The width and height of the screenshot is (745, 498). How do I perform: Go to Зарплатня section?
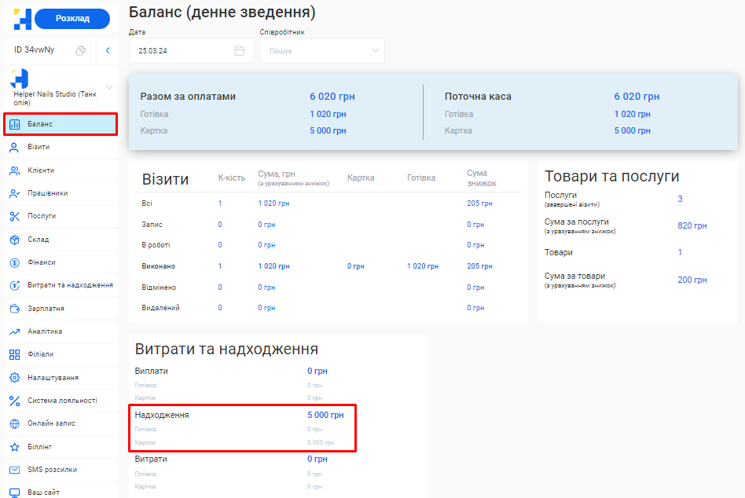pos(46,309)
